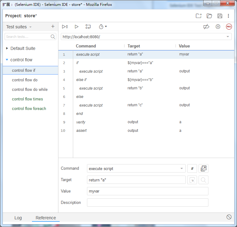Select row 2 if command
The width and height of the screenshot is (237, 227).
point(146,63)
